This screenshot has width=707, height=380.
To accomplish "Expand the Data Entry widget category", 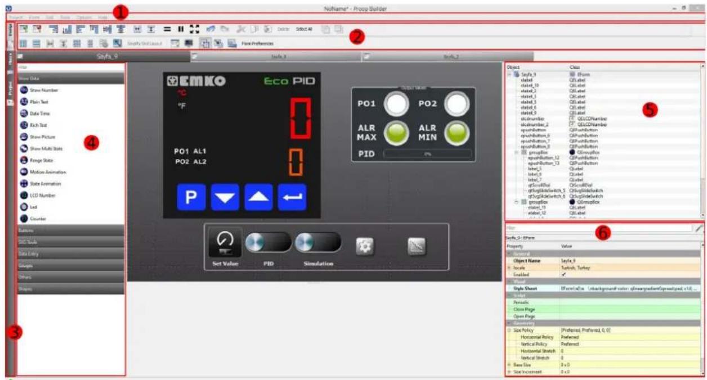I will [x=70, y=254].
